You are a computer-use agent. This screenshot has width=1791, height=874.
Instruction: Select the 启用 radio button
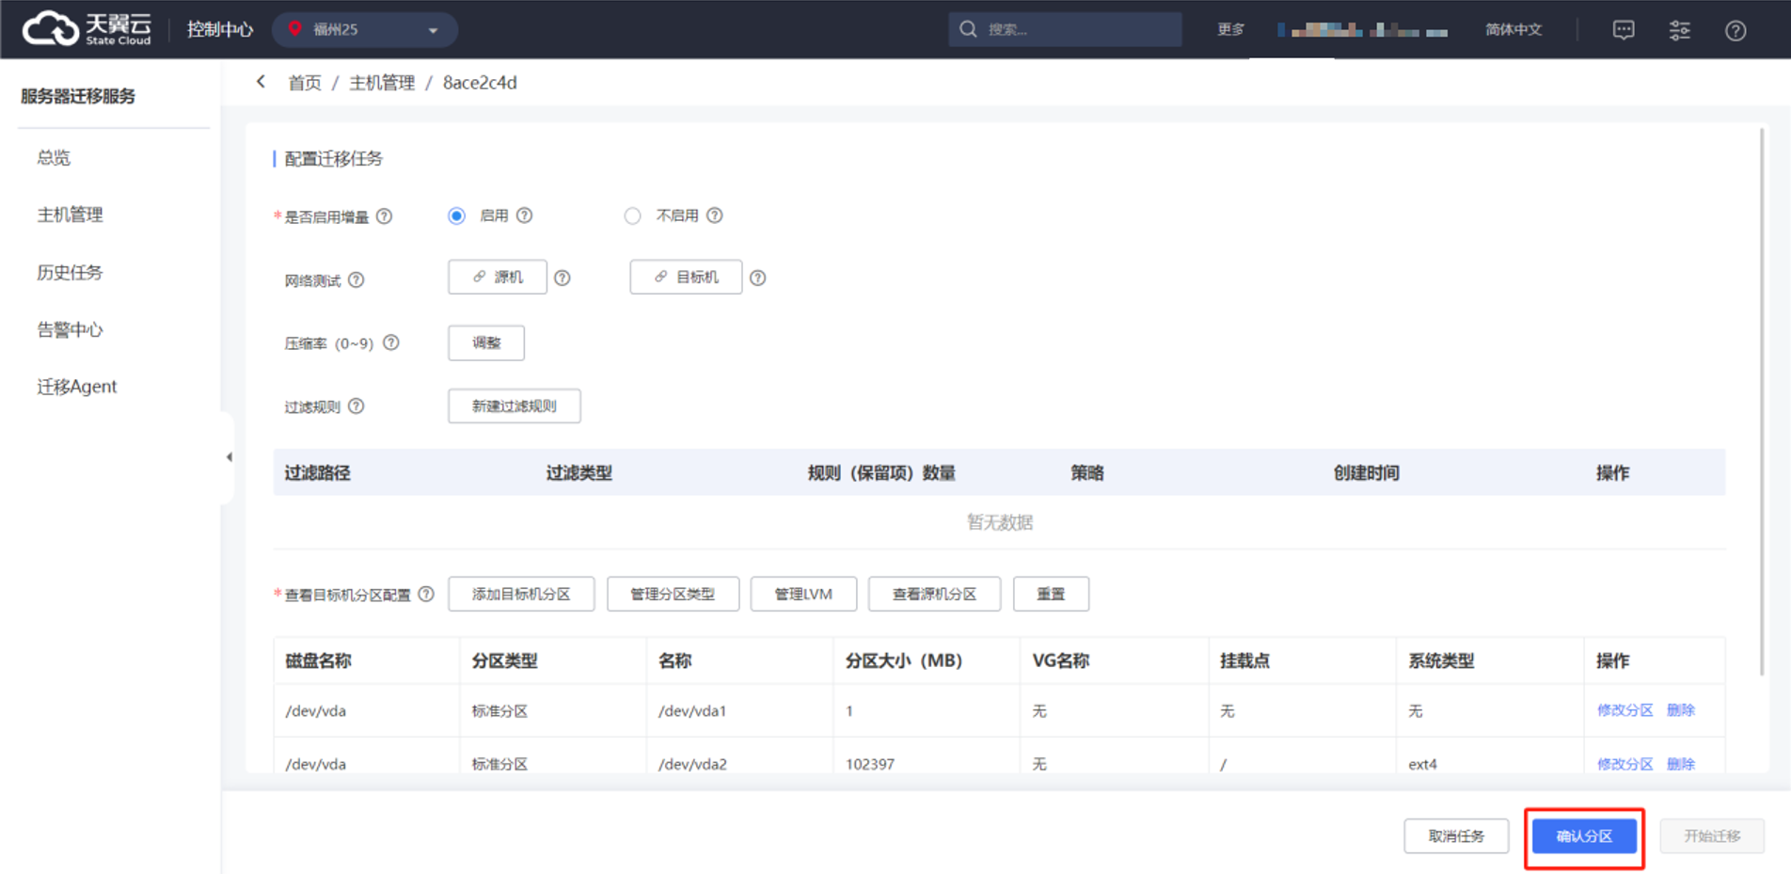tap(456, 216)
